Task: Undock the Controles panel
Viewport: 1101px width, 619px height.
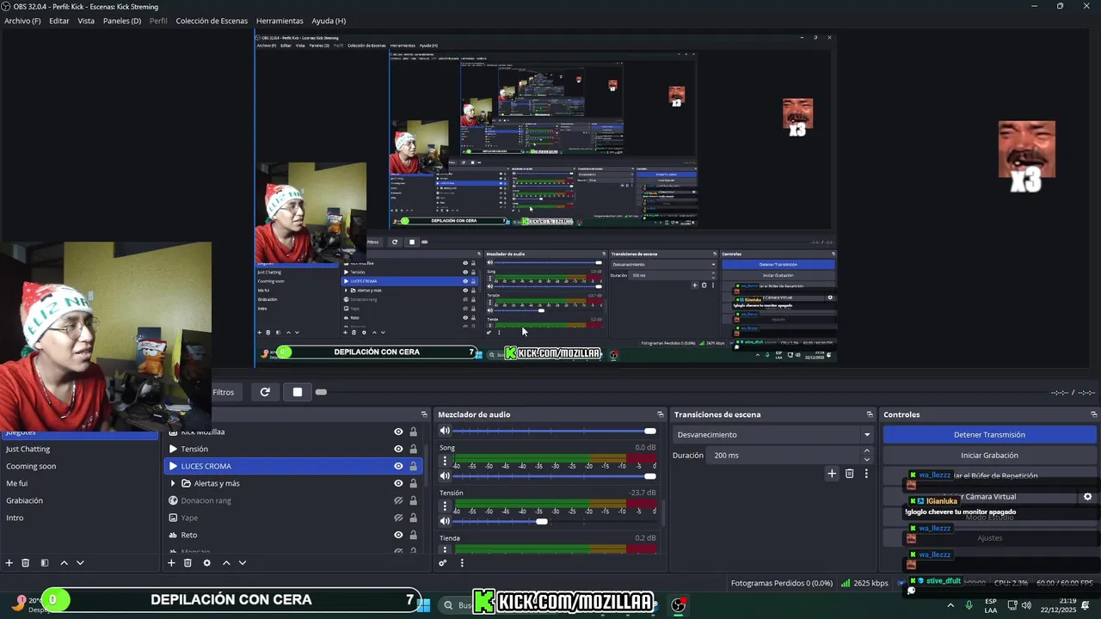Action: coord(1093,414)
